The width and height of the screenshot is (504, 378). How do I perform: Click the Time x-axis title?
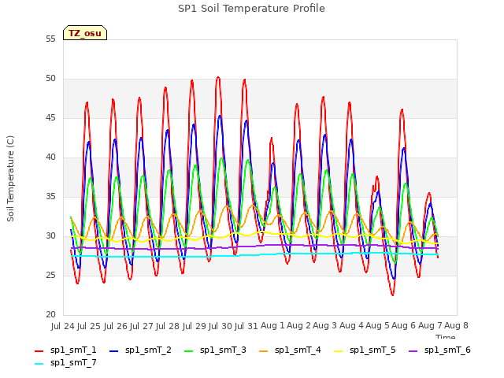[446, 336]
